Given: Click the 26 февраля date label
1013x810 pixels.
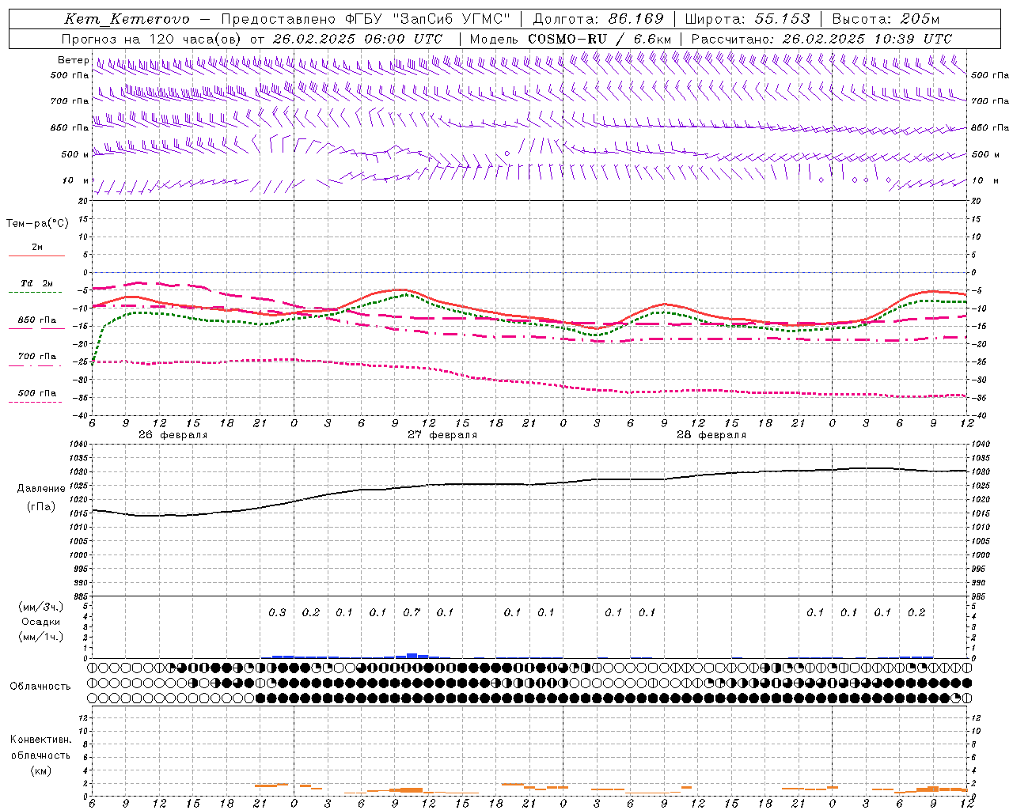Looking at the screenshot, I should tap(173, 435).
